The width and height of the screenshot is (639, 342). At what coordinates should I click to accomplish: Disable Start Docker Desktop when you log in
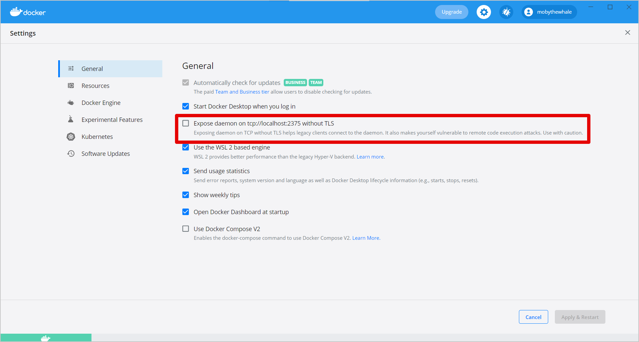186,106
